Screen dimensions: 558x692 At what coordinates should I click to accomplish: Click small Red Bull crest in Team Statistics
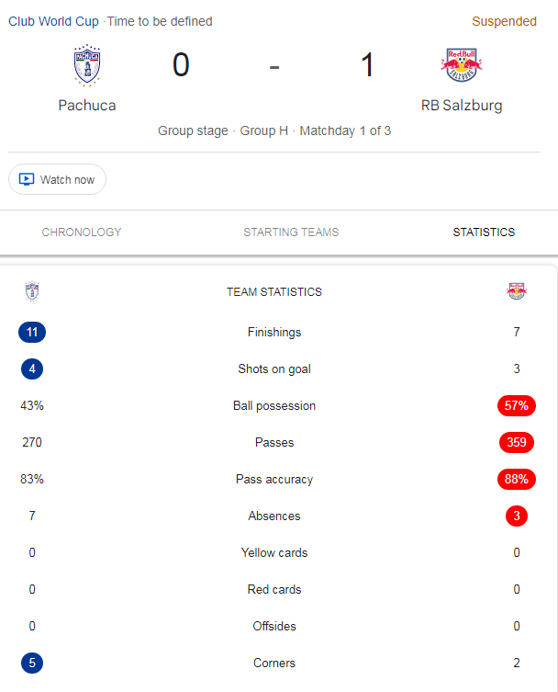(x=517, y=291)
